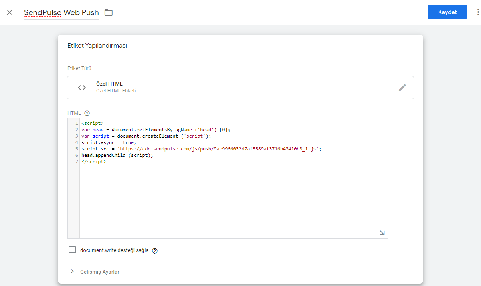Click the 'var head' code line
The width and height of the screenshot is (481, 286).
156,130
